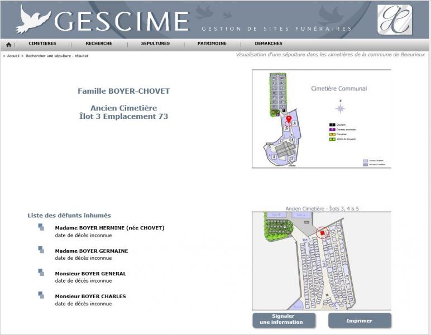The width and height of the screenshot is (431, 335).
Task: Click Signaler une information button
Action: (284, 320)
